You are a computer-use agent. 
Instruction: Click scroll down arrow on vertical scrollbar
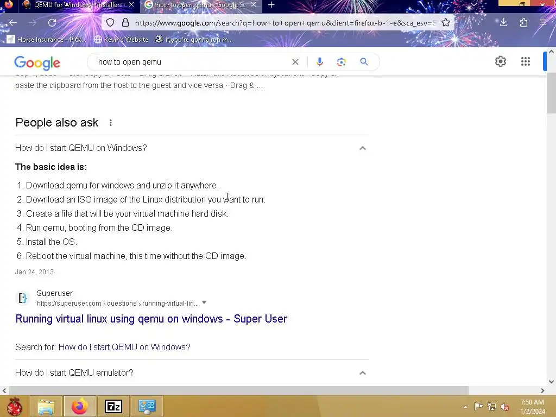(551, 382)
